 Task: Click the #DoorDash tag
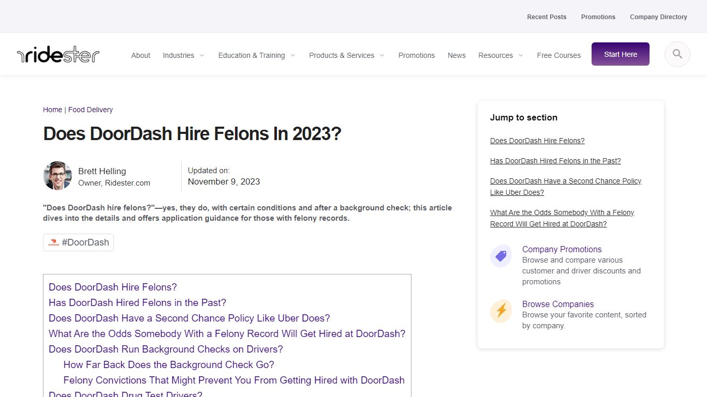78,242
